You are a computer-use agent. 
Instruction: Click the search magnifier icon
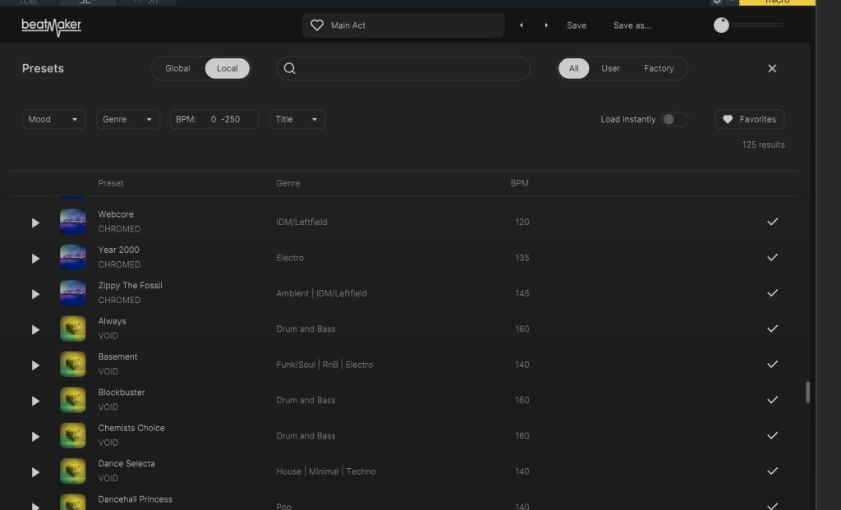[x=290, y=69]
